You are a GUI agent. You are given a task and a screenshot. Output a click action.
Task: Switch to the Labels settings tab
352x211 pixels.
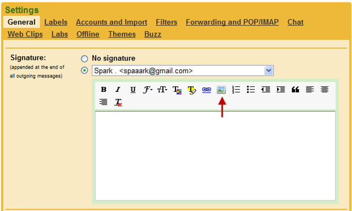pyautogui.click(x=56, y=22)
